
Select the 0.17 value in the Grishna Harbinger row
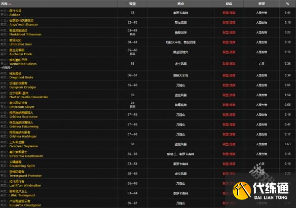coord(287,134)
